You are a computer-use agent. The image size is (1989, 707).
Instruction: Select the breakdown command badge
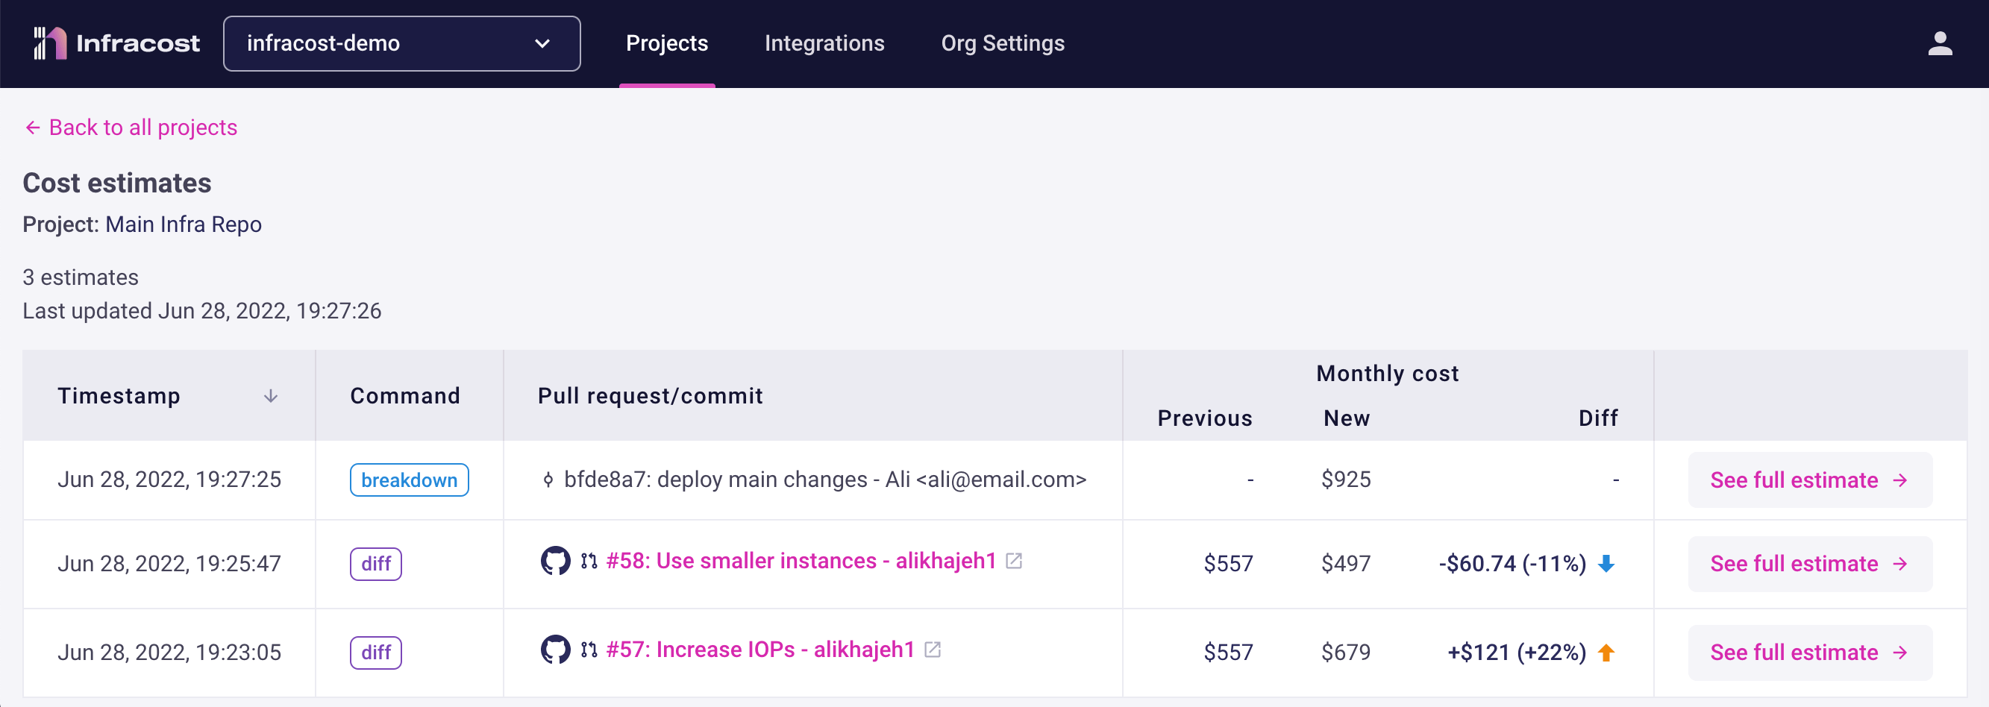click(410, 480)
